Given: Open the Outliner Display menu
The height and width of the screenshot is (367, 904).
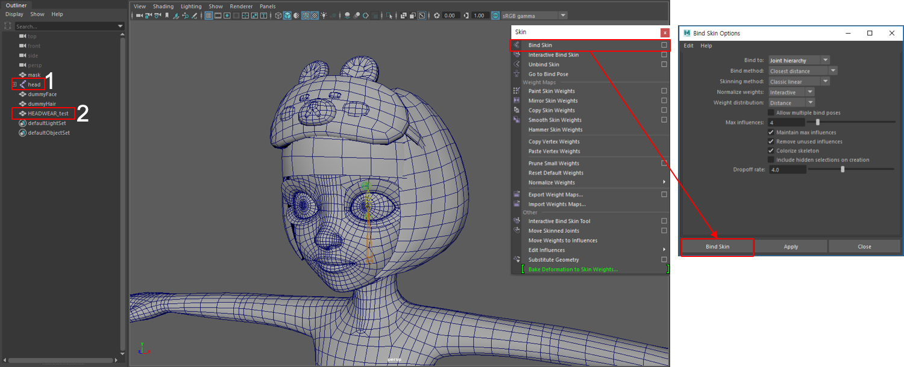Looking at the screenshot, I should [14, 14].
